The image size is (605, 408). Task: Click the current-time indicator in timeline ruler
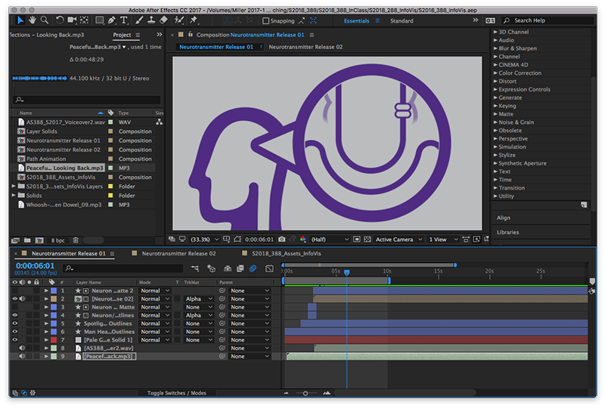click(346, 273)
